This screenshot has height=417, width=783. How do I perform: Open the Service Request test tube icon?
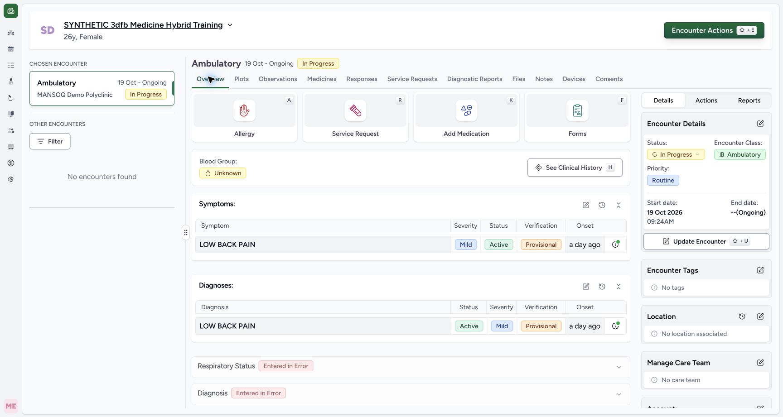355,110
